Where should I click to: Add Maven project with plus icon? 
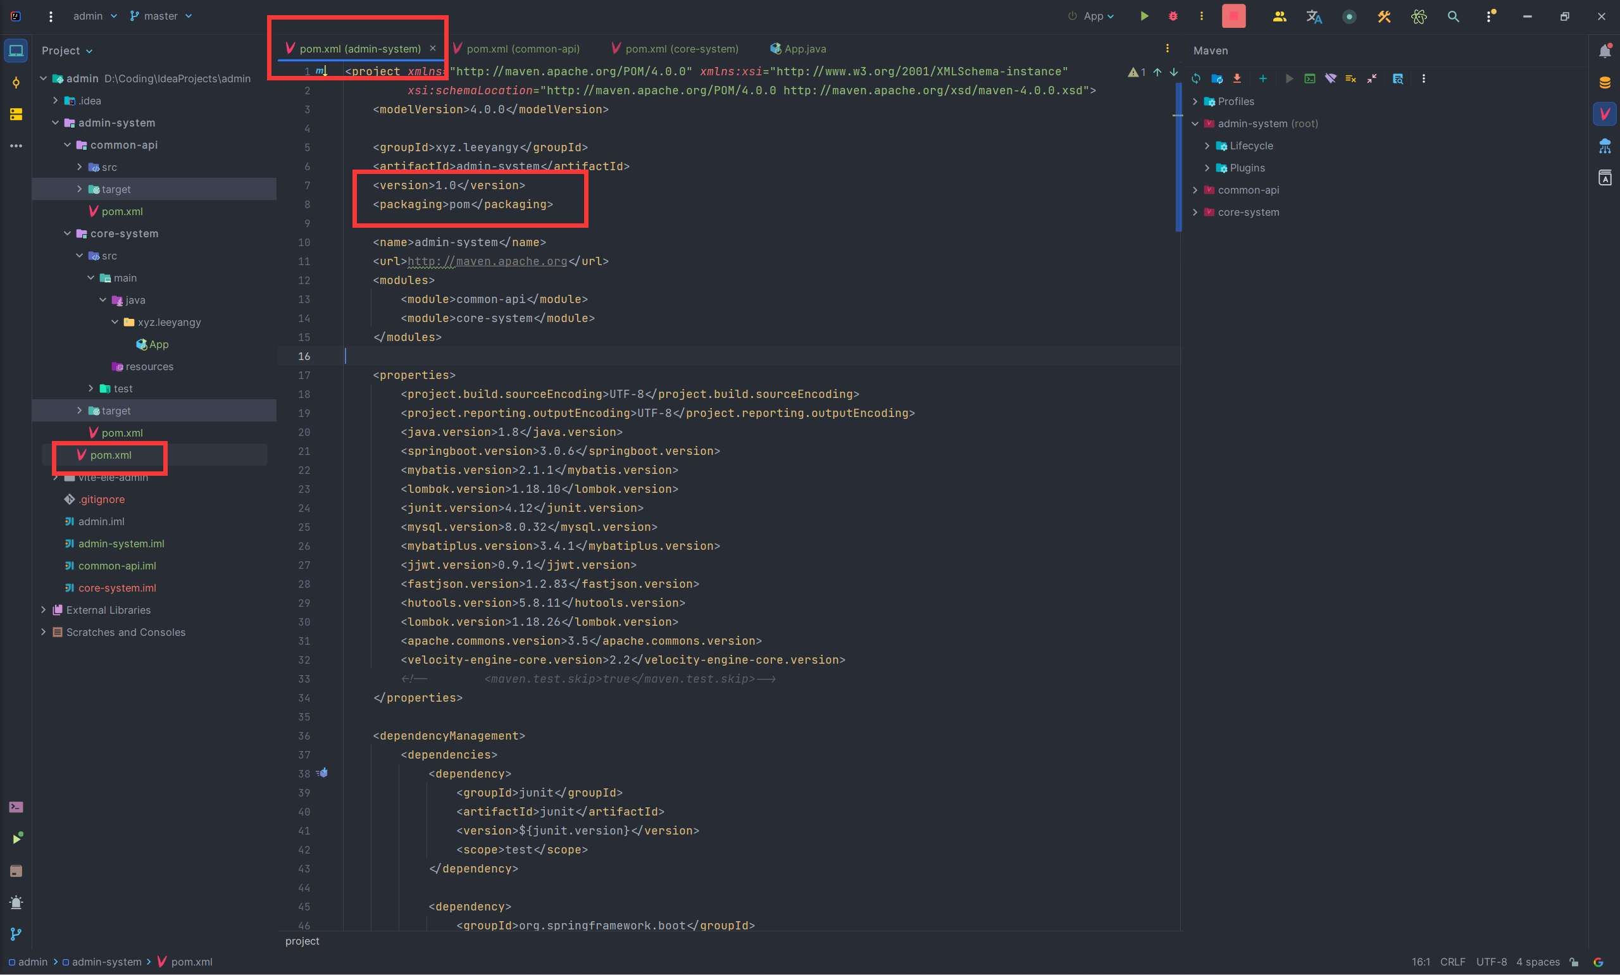[1262, 79]
